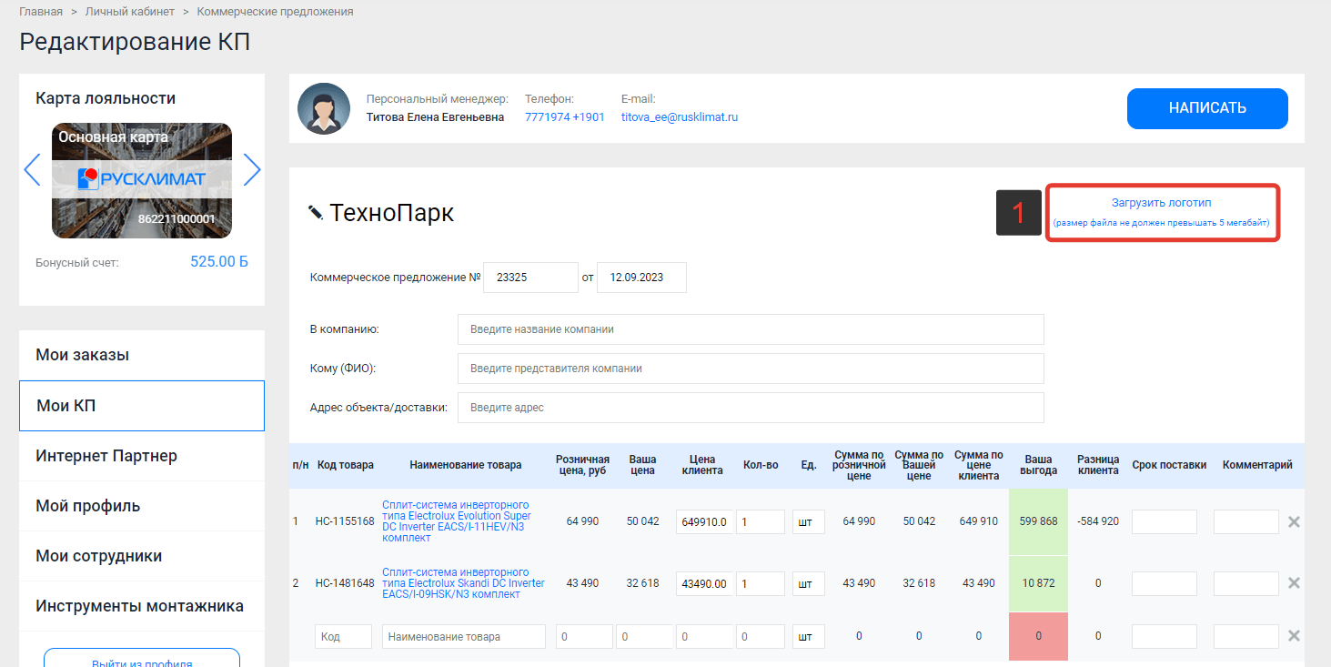
Task: Click bonus balance 525.00 Б
Action: [219, 262]
